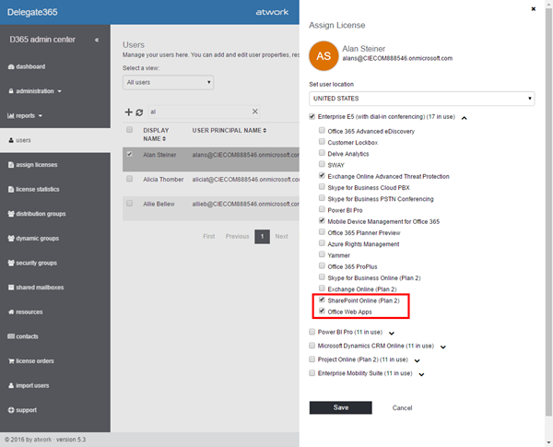Select all users header checkbox
Viewport: 553px width, 447px height.
(129, 130)
